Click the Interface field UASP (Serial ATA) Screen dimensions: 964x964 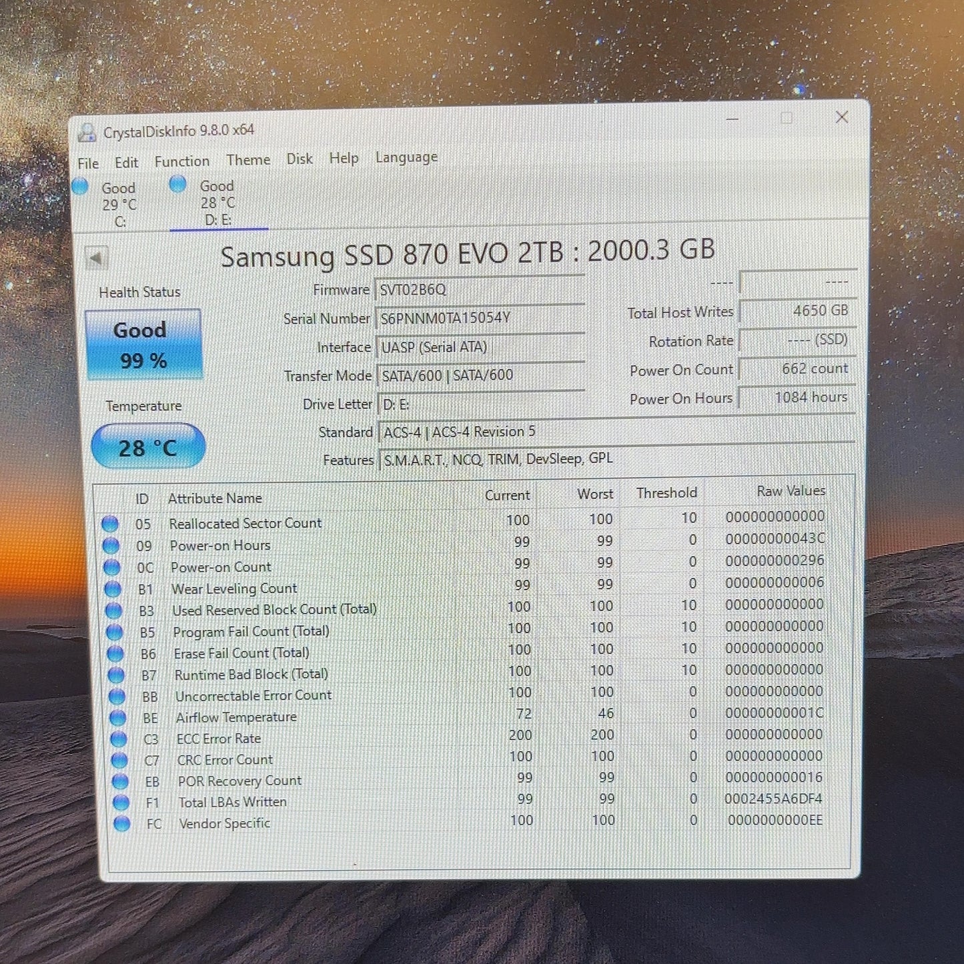click(x=480, y=347)
